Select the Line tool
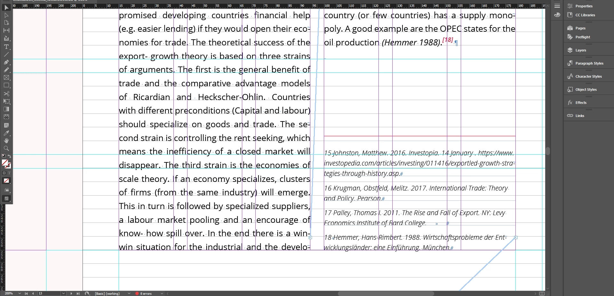This screenshot has height=296, width=614. click(6, 54)
